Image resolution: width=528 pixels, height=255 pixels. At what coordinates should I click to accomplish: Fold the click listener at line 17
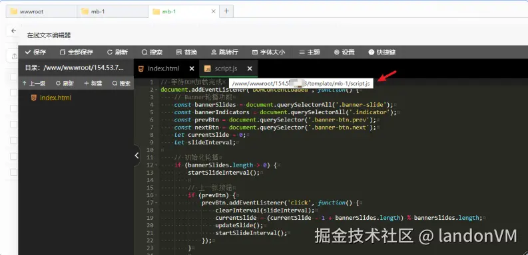click(x=156, y=203)
